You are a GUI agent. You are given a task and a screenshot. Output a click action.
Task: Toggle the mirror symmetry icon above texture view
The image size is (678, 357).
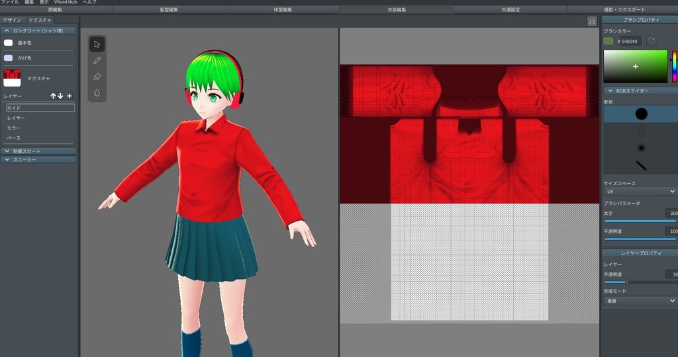click(x=592, y=21)
